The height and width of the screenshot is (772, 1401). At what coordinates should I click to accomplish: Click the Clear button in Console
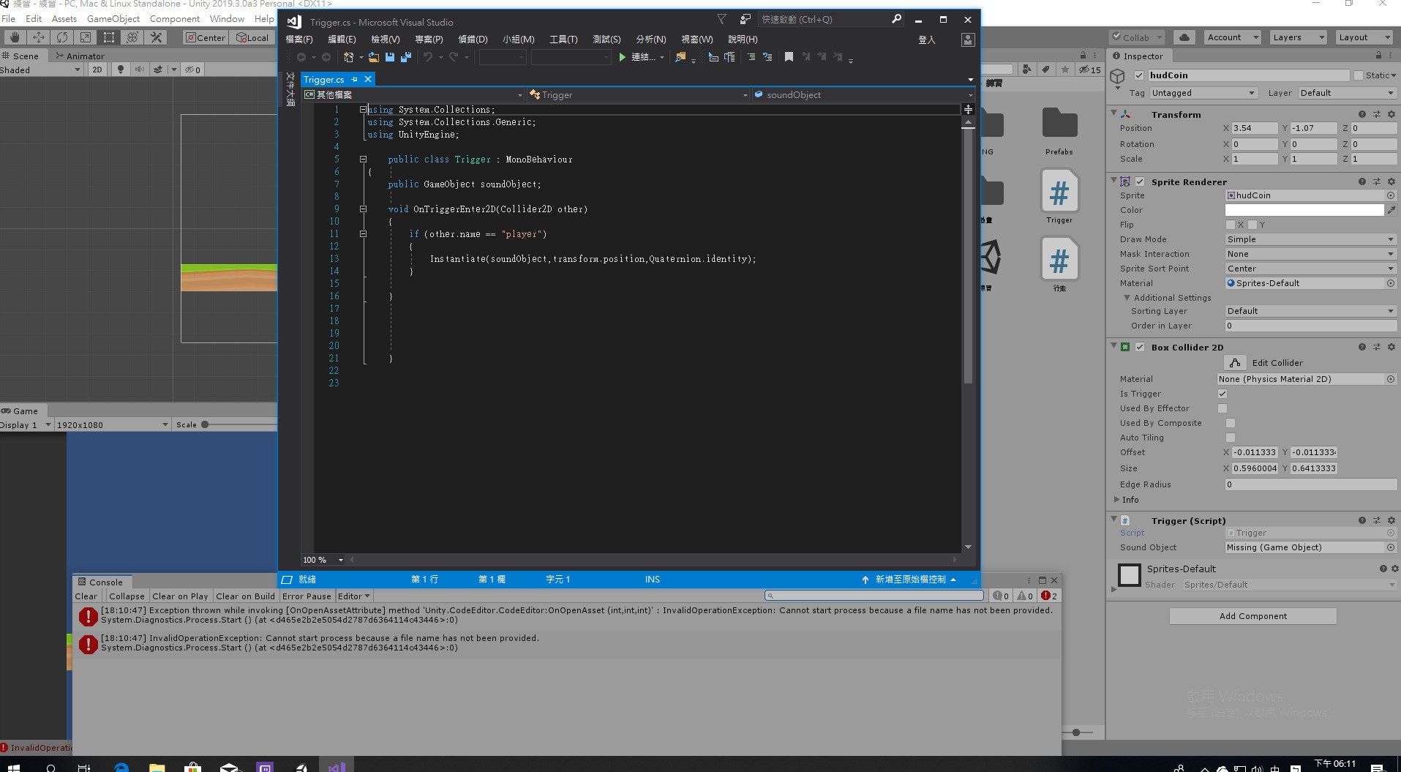86,596
